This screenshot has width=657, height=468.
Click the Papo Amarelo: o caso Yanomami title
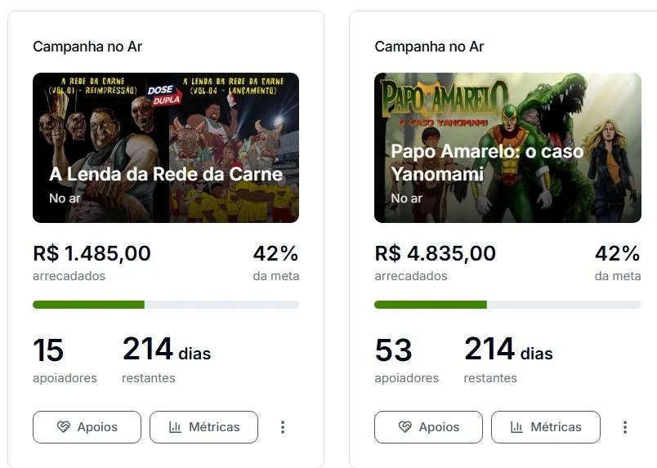(487, 163)
